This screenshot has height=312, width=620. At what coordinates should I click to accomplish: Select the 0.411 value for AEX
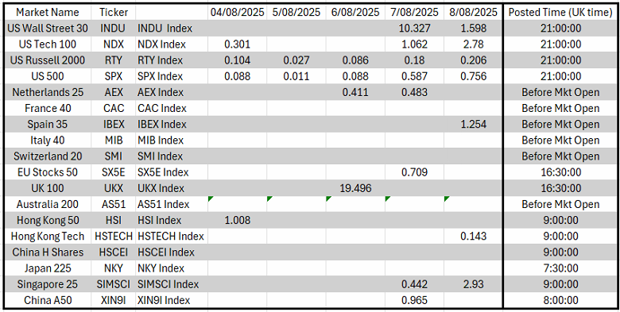355,92
